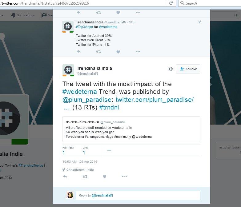Screen dimensions: 241x207
Task: Open the Messages envelope tab
Action: (47, 15)
